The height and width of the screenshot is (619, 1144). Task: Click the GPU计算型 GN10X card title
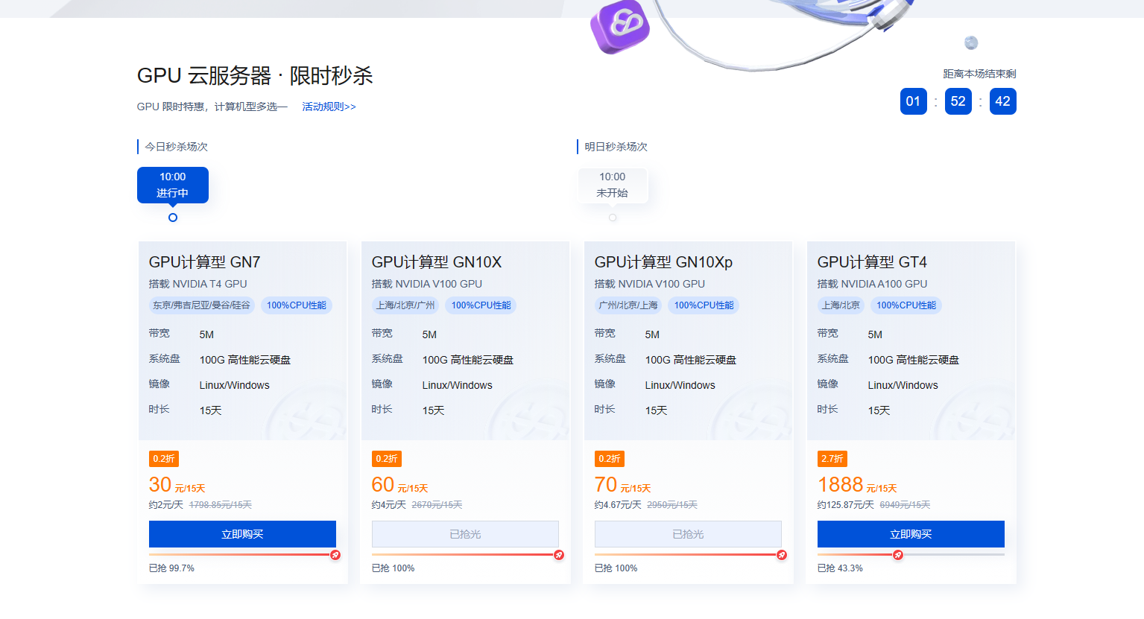pos(437,262)
